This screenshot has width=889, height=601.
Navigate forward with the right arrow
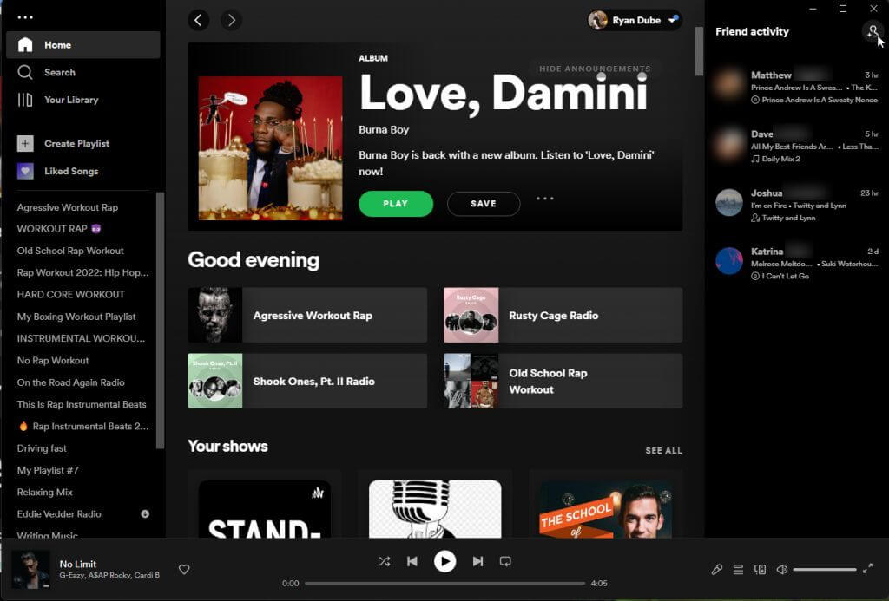pos(231,21)
